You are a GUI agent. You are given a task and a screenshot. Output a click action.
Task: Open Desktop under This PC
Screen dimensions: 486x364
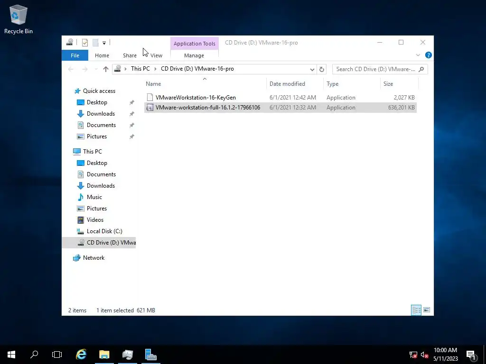pos(97,163)
